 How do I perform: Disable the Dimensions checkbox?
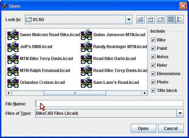(x=153, y=74)
